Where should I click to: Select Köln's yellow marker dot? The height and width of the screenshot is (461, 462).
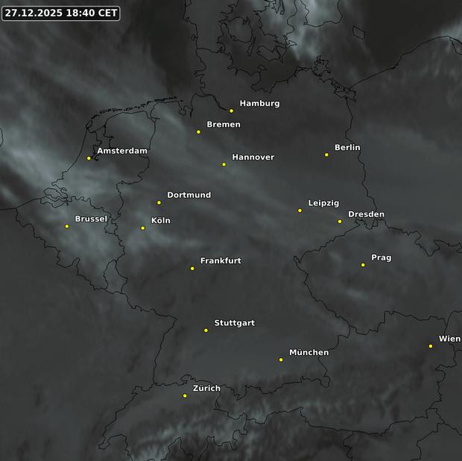143,228
